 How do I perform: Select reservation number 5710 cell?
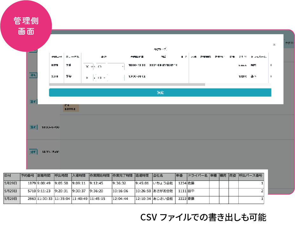coord(28,191)
